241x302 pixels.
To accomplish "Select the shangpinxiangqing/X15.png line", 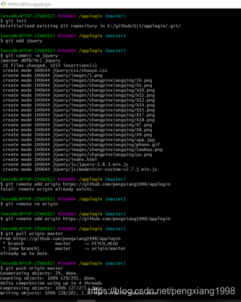I will click(x=79, y=110).
